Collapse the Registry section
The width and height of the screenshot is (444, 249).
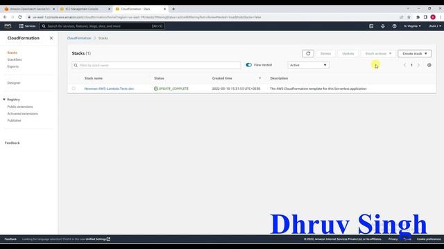[4, 100]
